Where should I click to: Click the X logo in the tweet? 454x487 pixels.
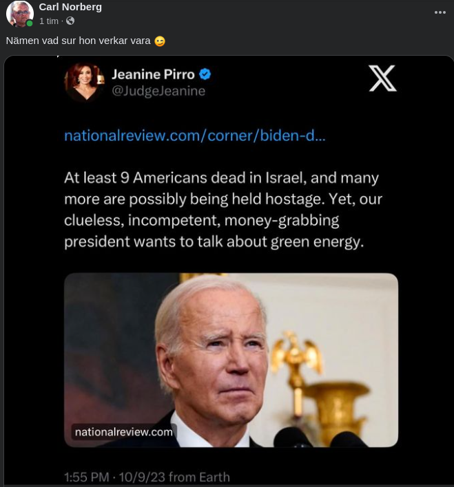(382, 79)
